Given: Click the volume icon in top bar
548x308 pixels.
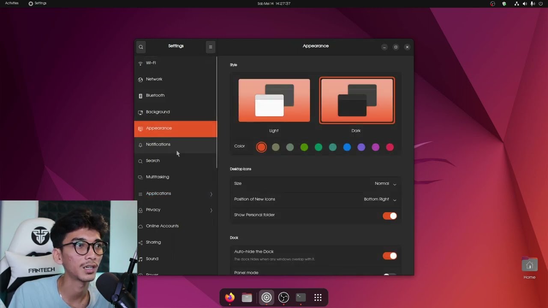Looking at the screenshot, I should point(525,3).
